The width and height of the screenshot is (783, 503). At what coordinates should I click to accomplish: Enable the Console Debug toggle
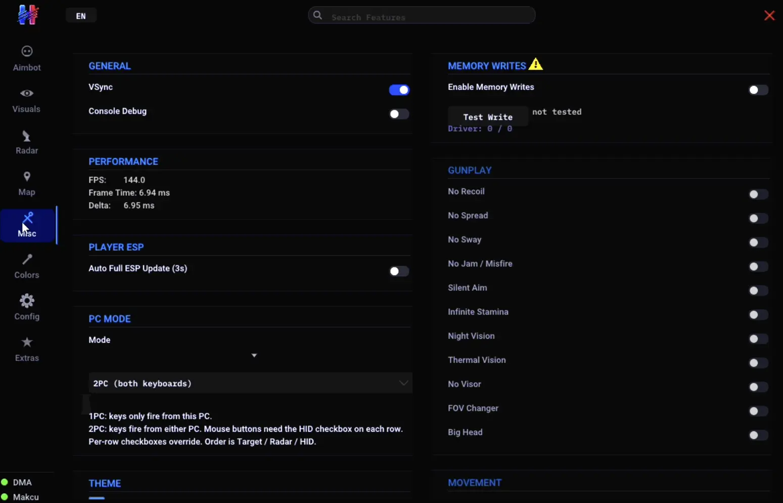click(x=399, y=114)
